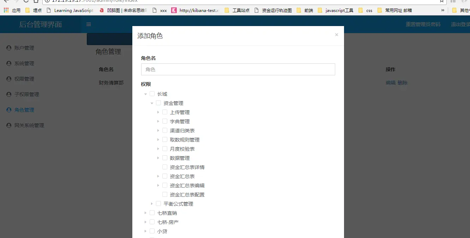This screenshot has height=238, width=470.
Task: Collapse the 长城 tree node
Action: point(145,94)
